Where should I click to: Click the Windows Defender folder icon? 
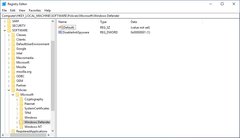click(21, 122)
